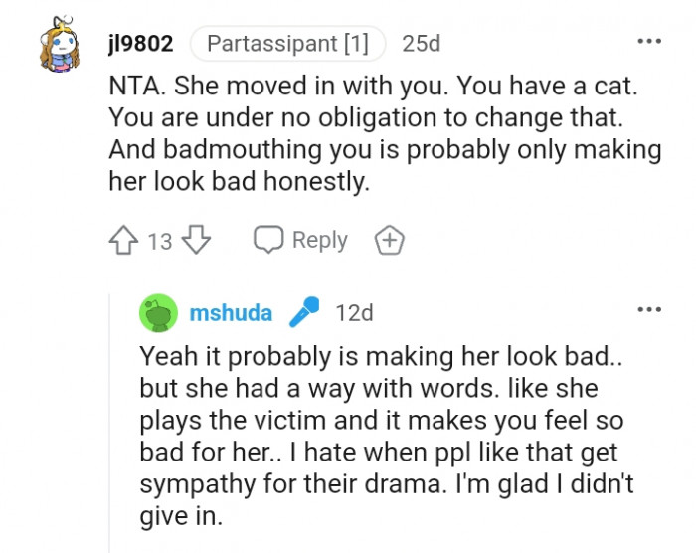Open more options for mshuda's reply
The height and width of the screenshot is (553, 696).
coord(648,309)
